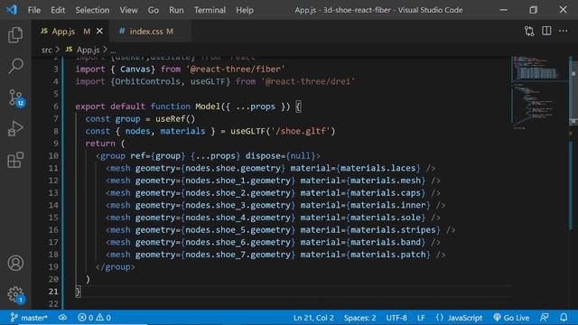Viewport: 578px width, 325px height.
Task: Open the editor More Actions ellipsis
Action: (563, 31)
